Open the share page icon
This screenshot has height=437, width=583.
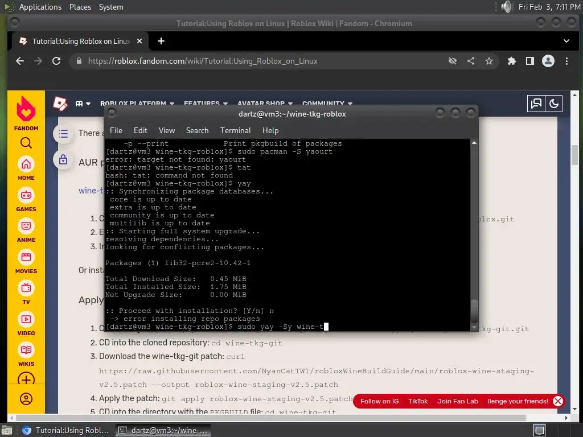click(471, 61)
